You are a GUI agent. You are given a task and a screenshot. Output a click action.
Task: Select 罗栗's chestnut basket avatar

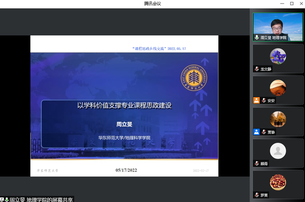(278, 182)
